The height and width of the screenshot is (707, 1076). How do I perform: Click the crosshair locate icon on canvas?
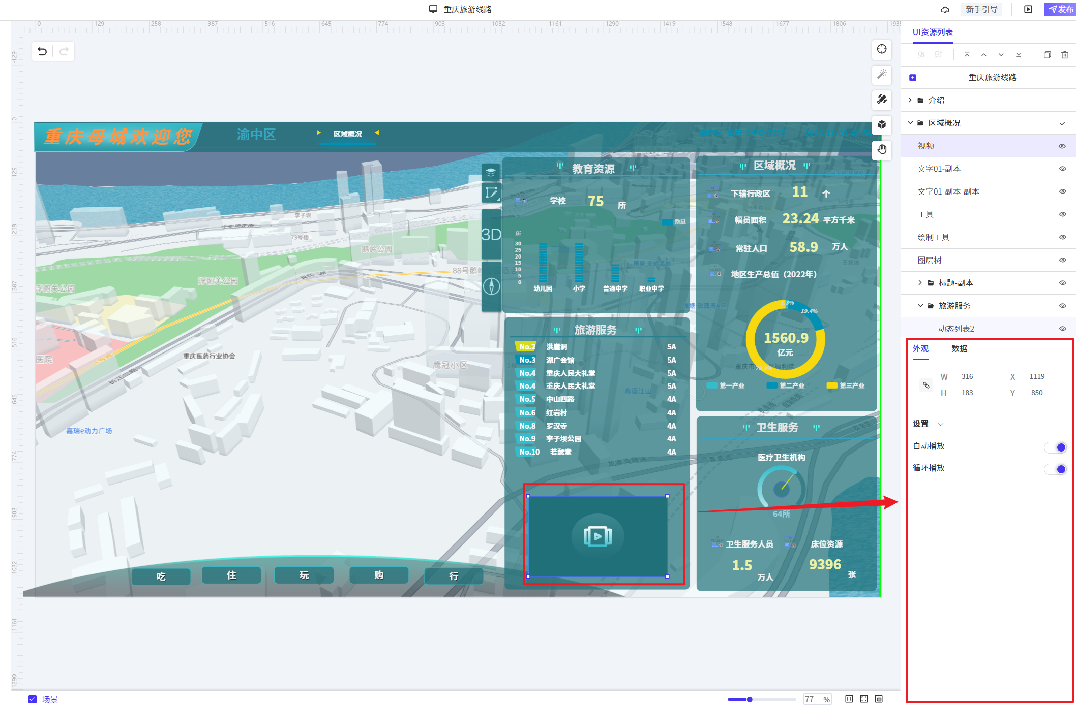(882, 49)
